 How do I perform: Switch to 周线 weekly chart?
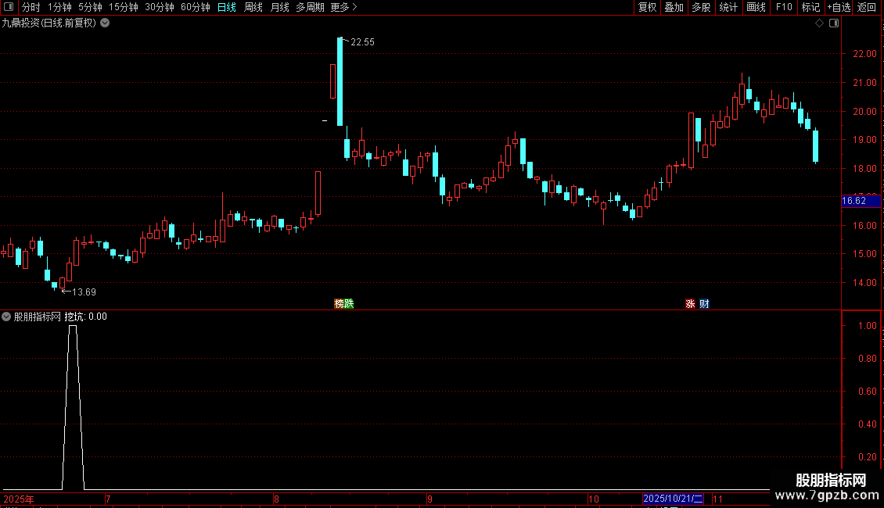[x=253, y=7]
